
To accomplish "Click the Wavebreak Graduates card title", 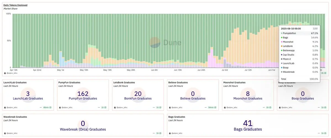I will pos(15,117).
